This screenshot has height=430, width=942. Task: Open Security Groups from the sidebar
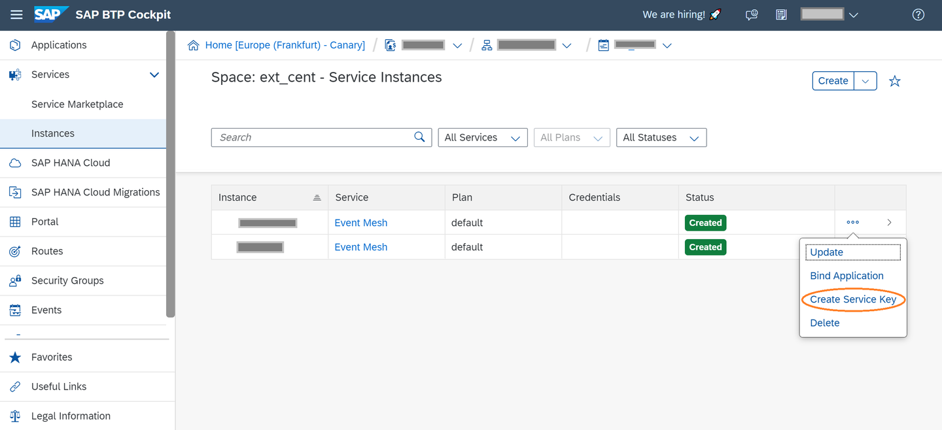67,280
